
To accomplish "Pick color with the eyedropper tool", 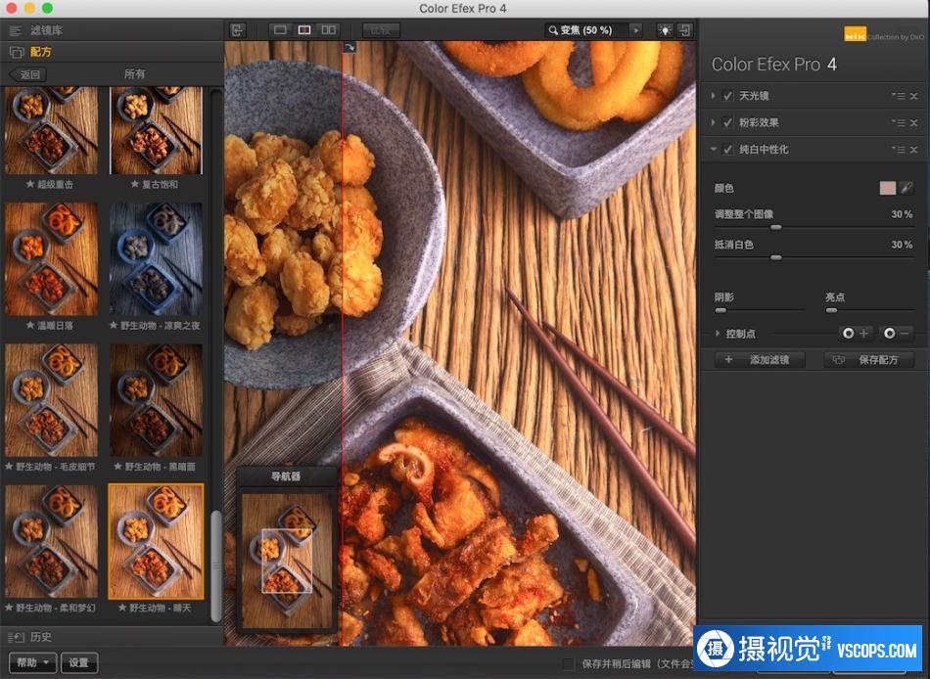I will point(907,188).
